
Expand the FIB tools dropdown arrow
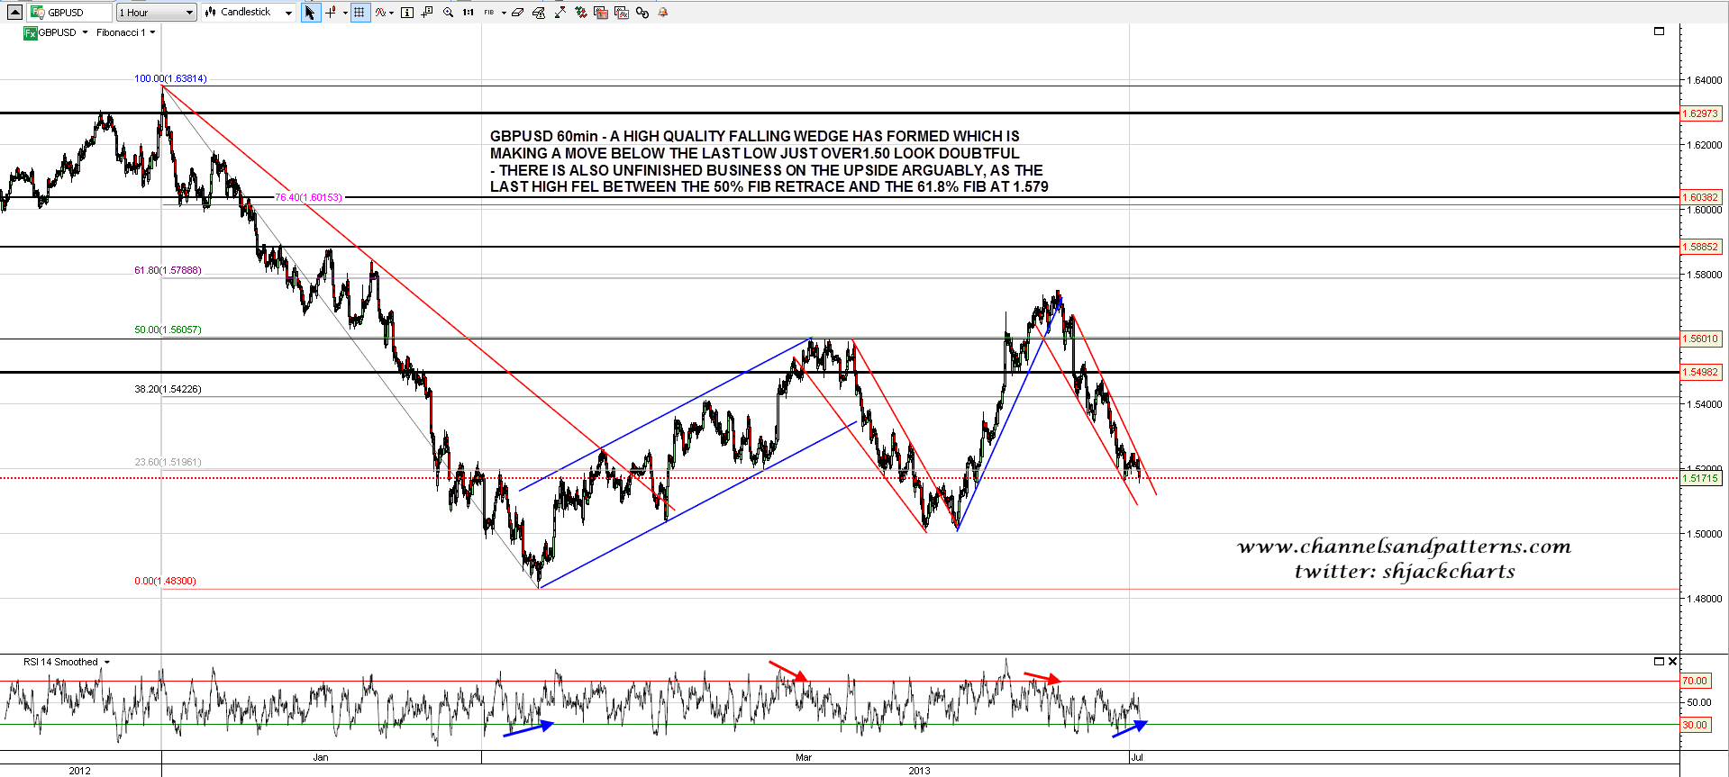coord(504,13)
